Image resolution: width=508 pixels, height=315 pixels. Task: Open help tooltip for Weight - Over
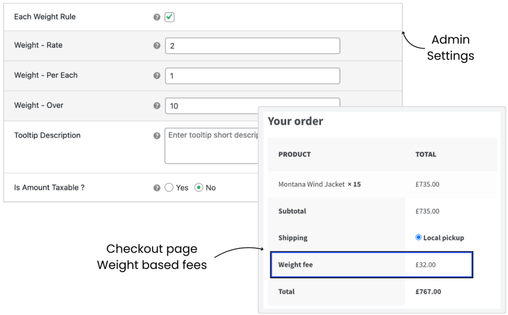[157, 106]
